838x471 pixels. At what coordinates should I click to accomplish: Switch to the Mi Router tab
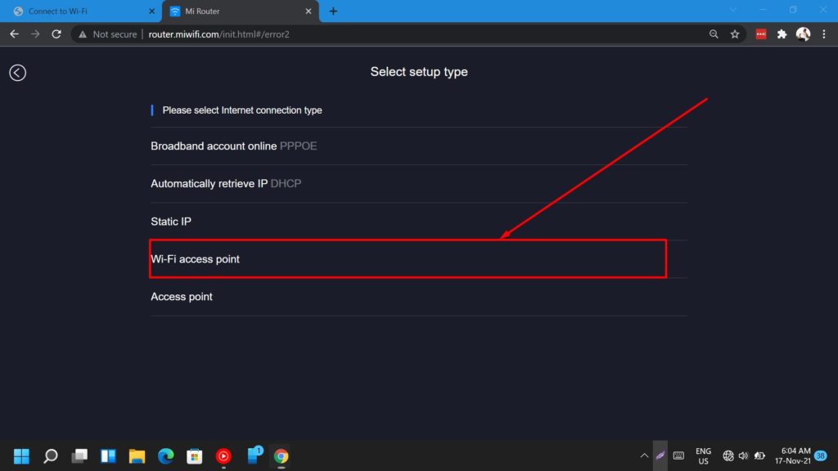pos(241,11)
